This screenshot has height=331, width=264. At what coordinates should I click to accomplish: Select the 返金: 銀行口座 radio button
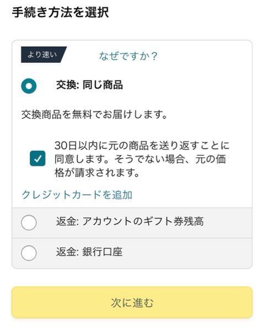point(29,253)
